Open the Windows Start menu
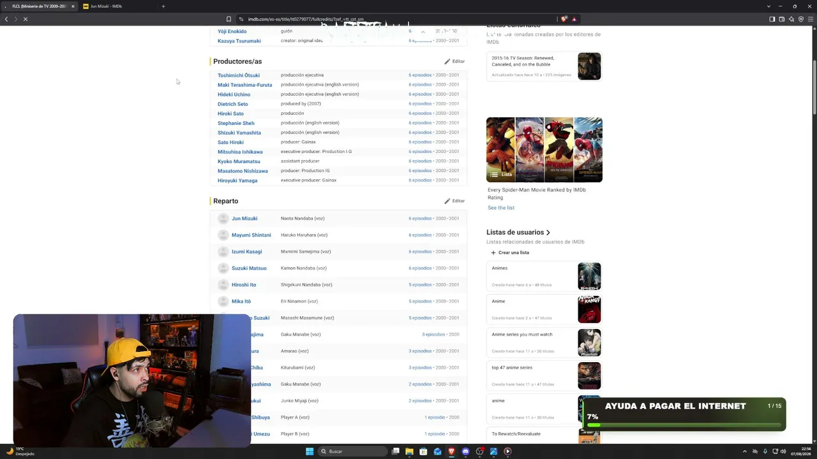 tap(310, 451)
